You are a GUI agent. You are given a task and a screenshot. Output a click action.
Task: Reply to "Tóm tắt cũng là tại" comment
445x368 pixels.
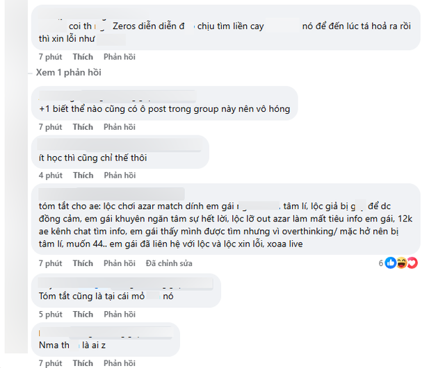[x=119, y=314]
